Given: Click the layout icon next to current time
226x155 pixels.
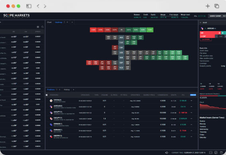Looking at the screenshot, I should click(211, 153).
